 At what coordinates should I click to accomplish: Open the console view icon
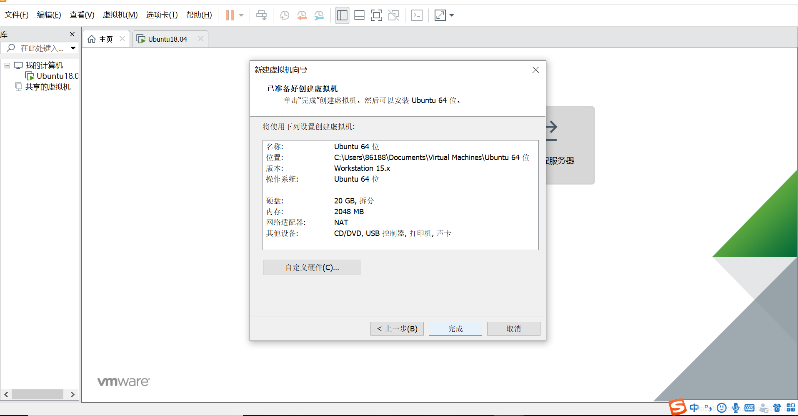click(x=417, y=15)
